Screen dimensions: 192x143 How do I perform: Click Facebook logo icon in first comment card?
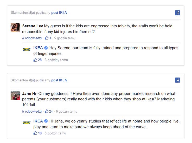pos(177,13)
